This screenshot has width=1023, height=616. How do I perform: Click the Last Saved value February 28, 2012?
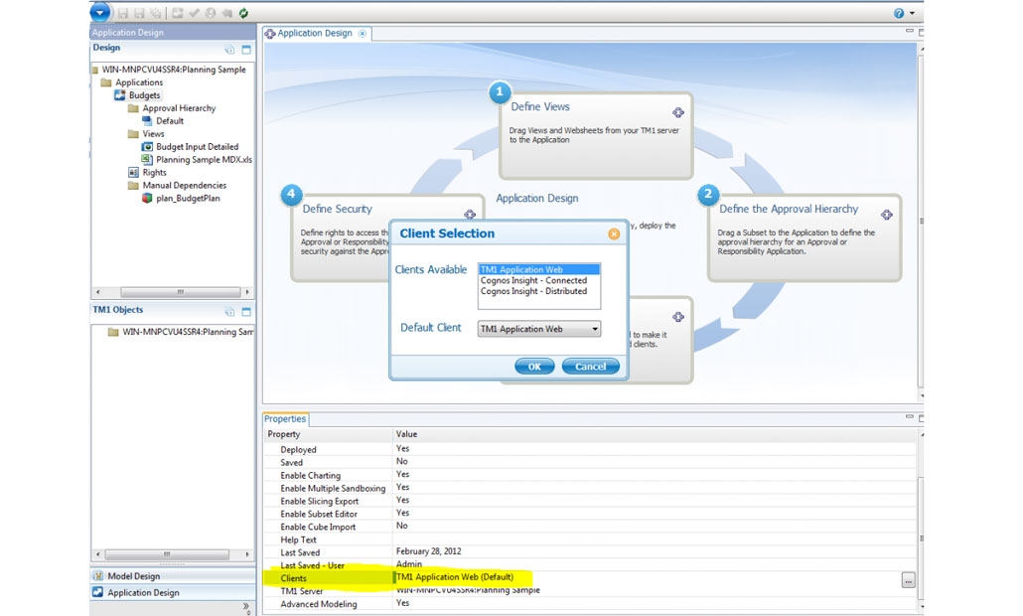click(429, 551)
